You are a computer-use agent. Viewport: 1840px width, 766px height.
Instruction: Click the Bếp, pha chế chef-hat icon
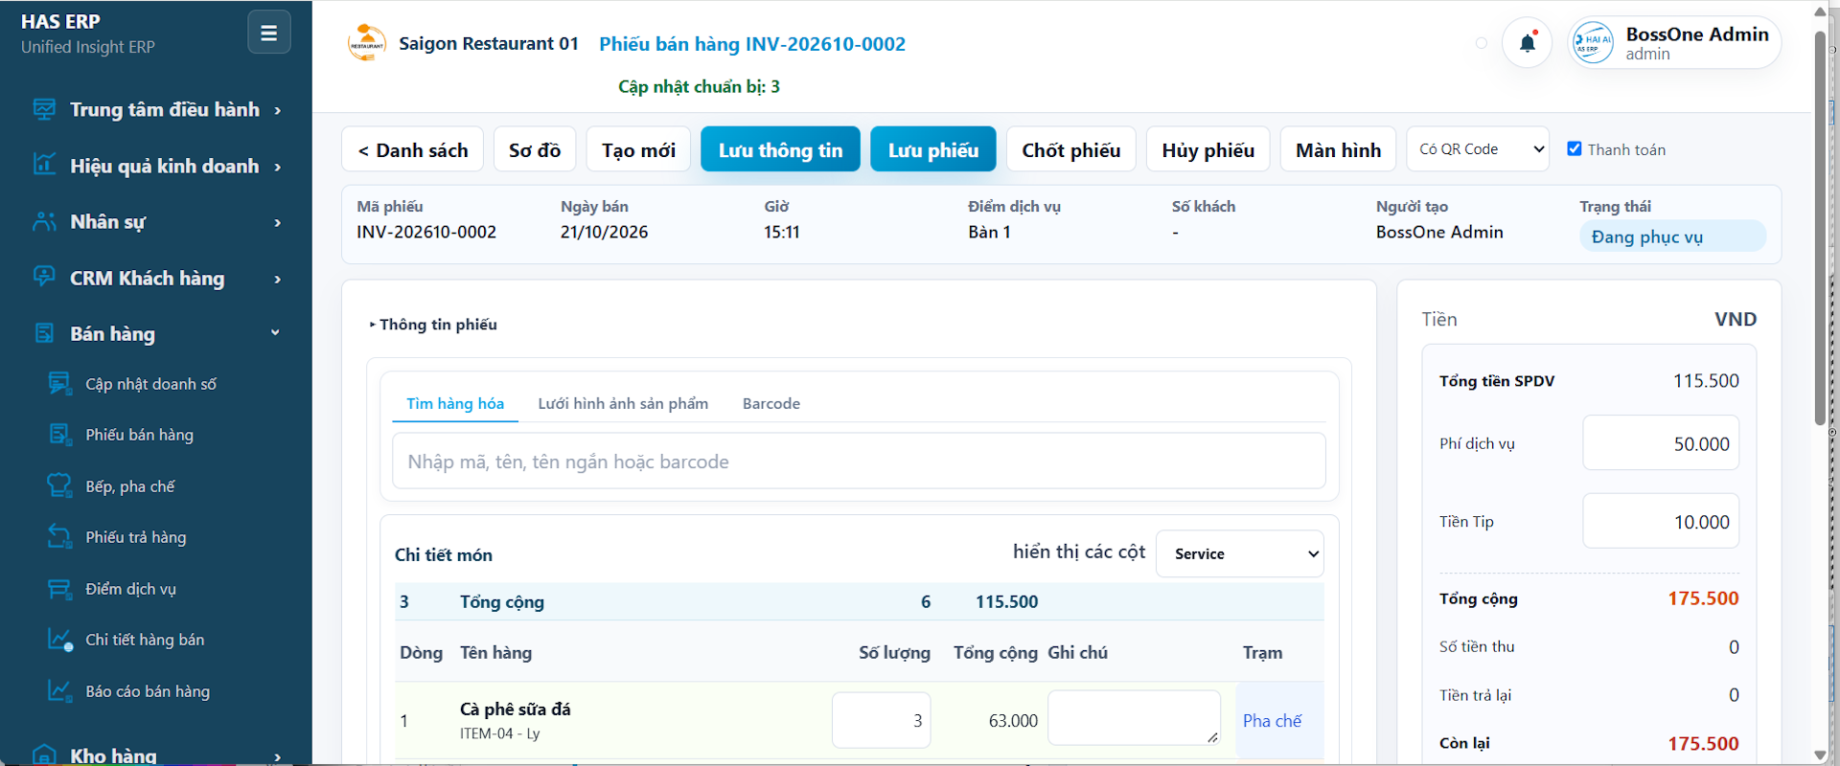pyautogui.click(x=59, y=485)
